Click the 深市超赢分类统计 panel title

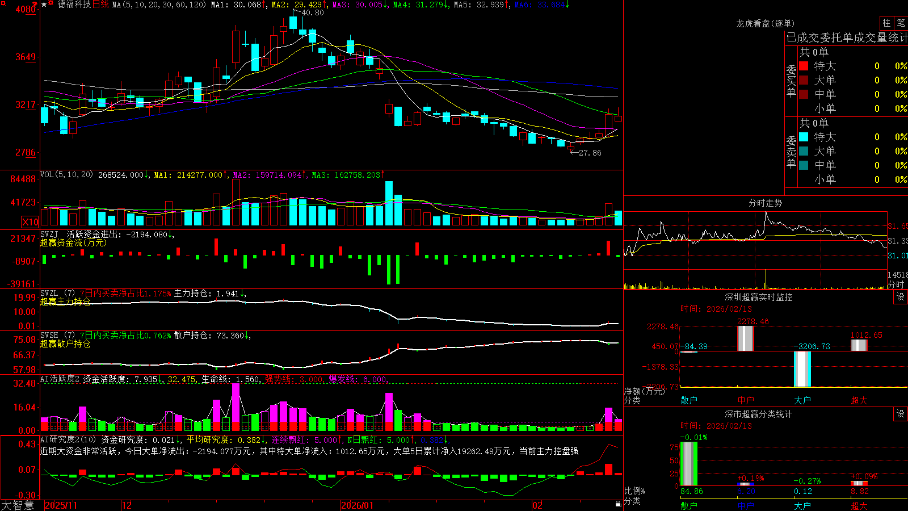pos(759,414)
